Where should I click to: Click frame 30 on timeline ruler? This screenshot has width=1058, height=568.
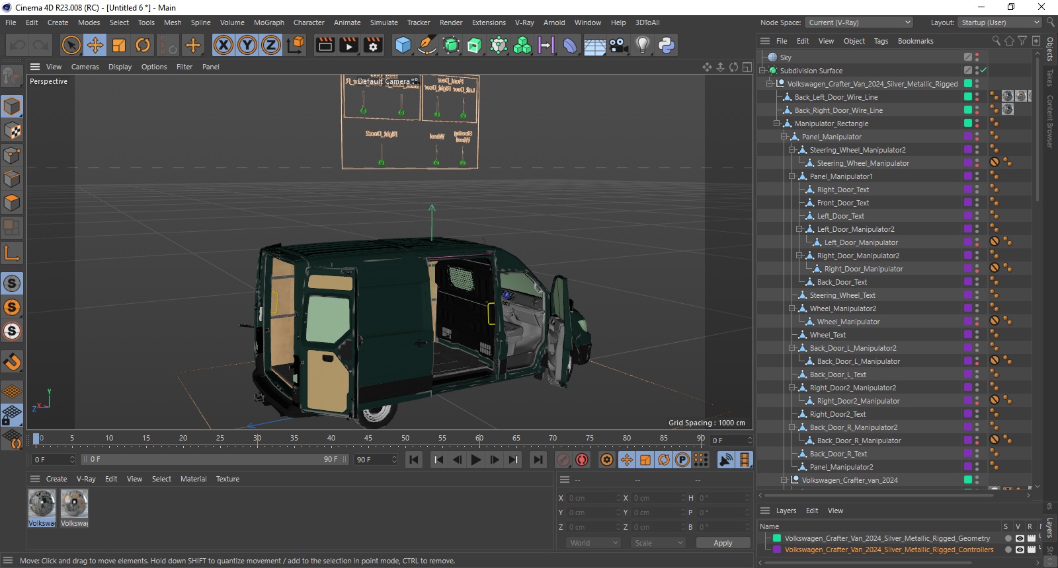coord(257,439)
